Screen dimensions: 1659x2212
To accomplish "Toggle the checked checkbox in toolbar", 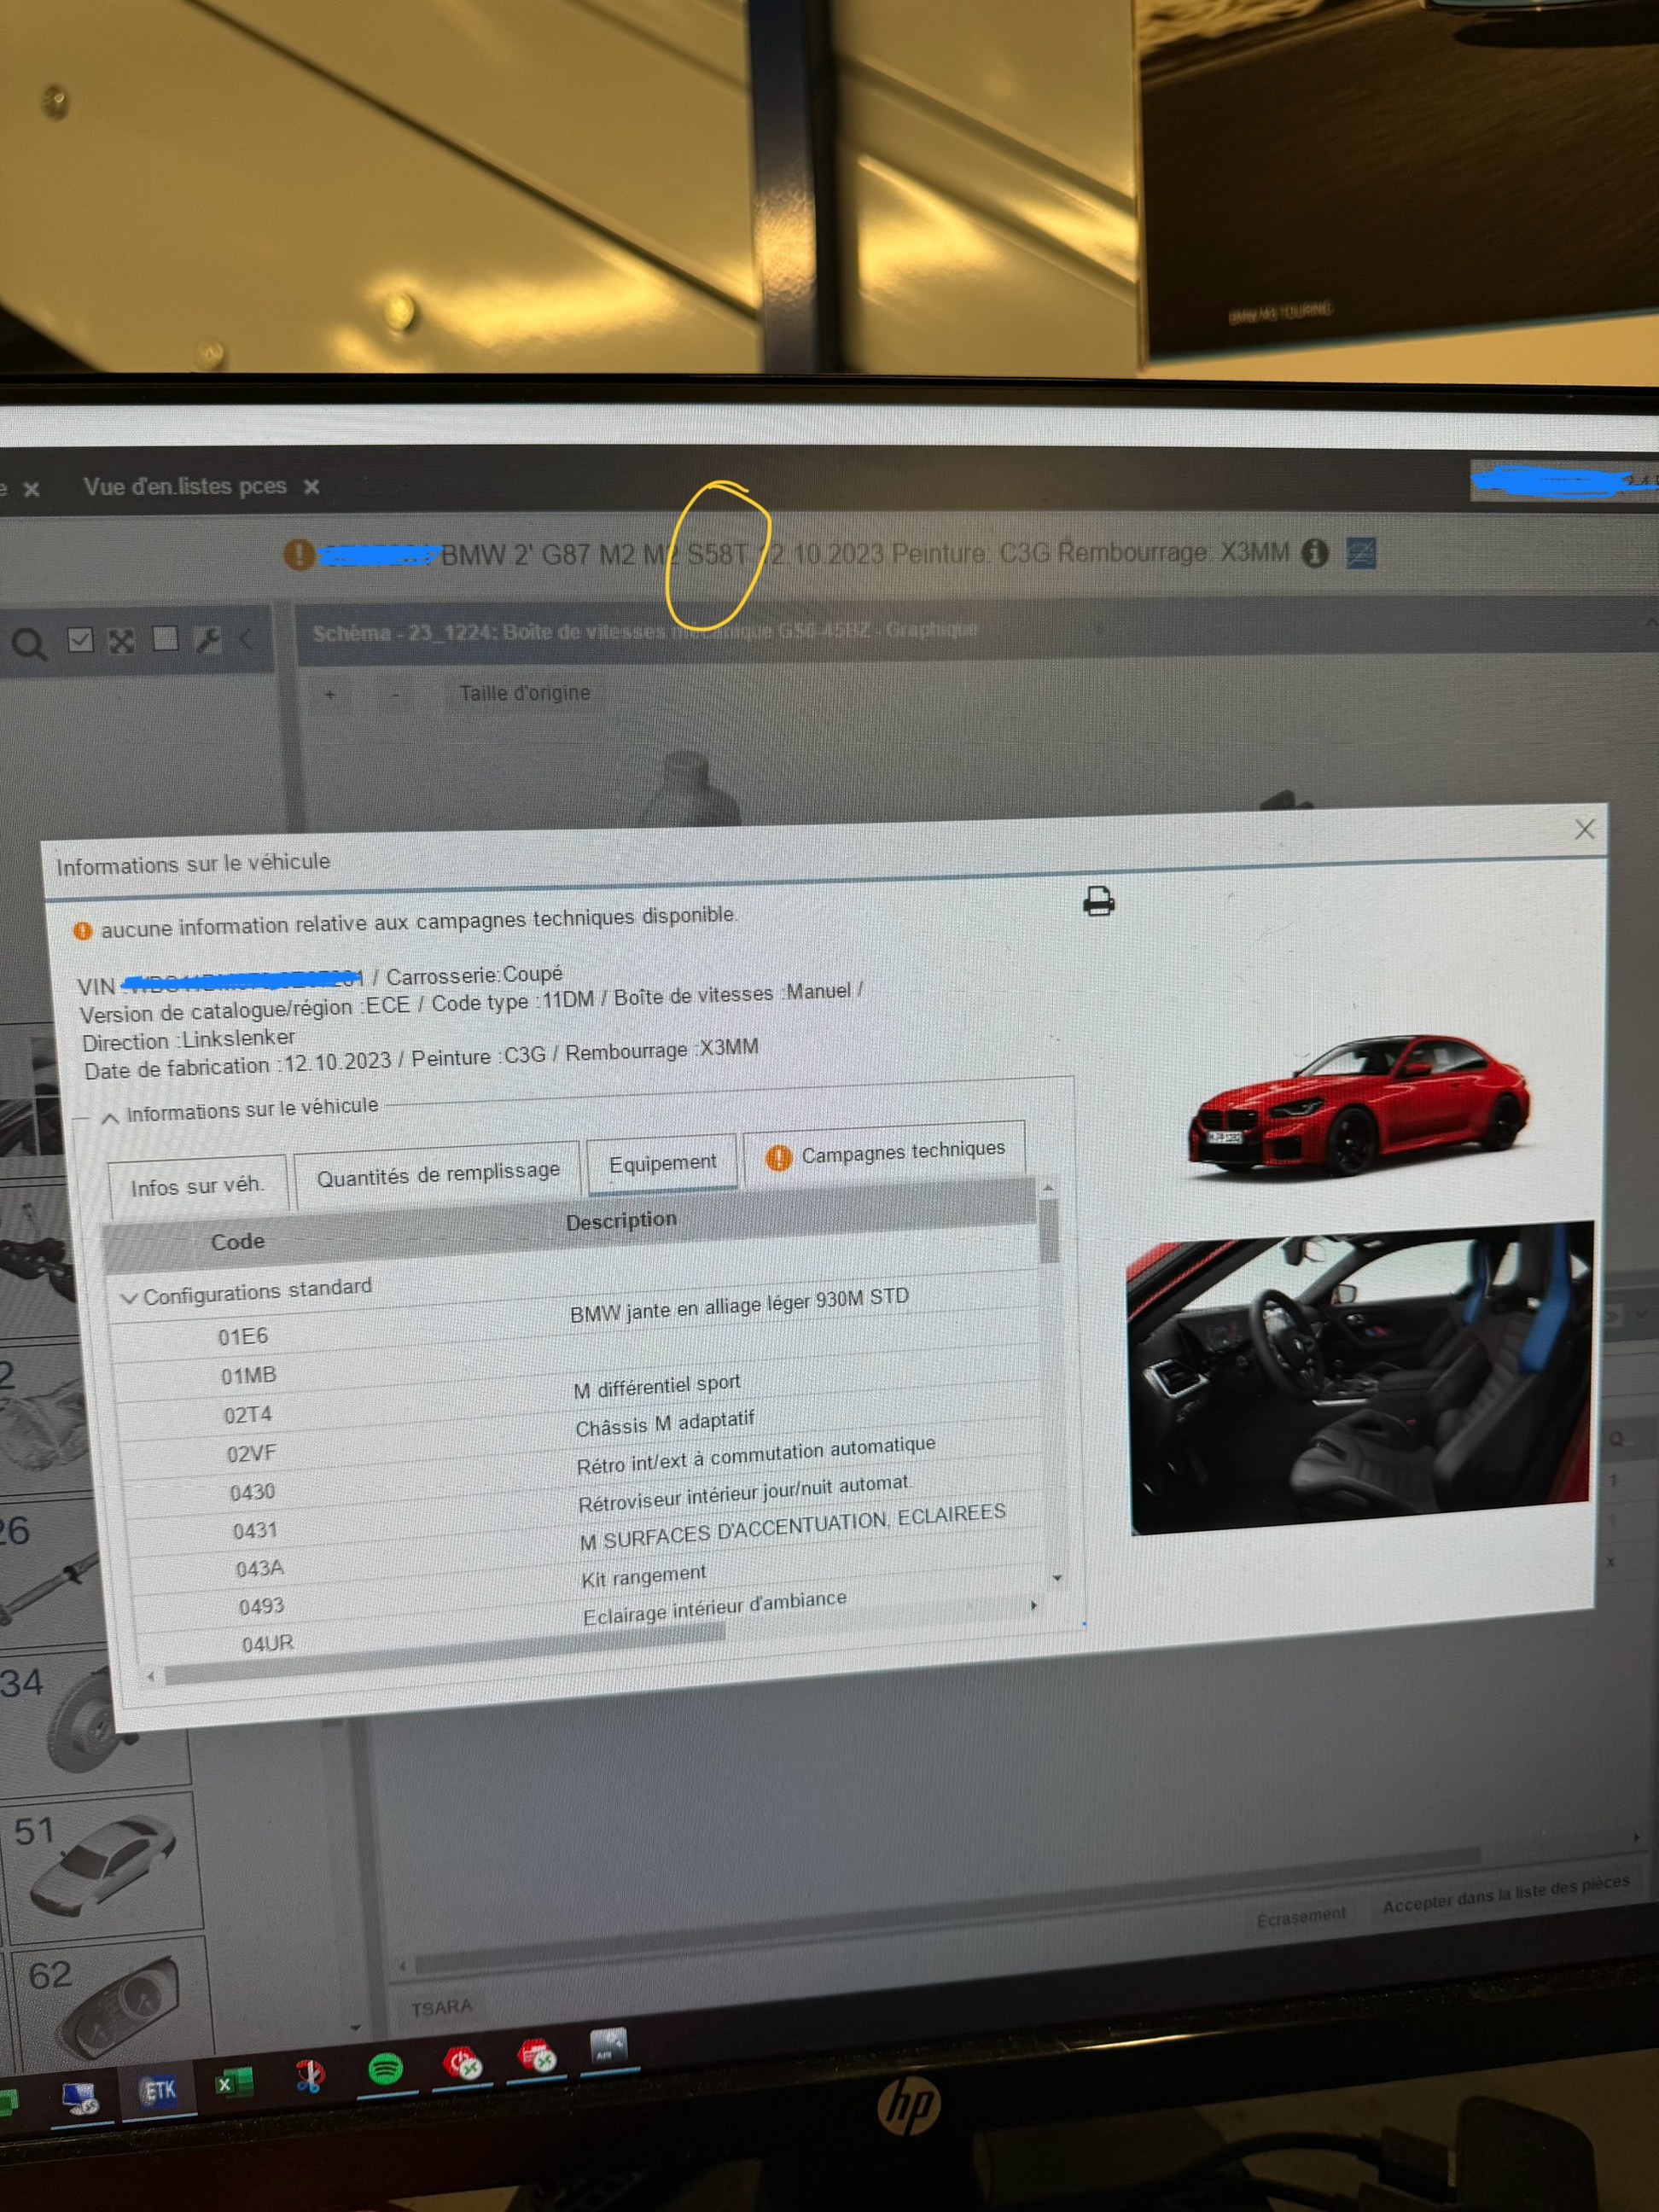I will pyautogui.click(x=80, y=640).
